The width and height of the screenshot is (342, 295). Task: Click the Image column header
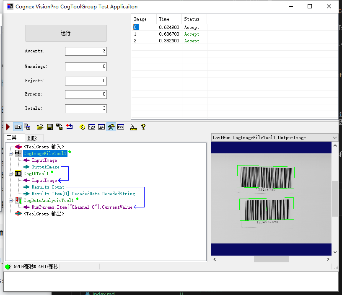144,19
